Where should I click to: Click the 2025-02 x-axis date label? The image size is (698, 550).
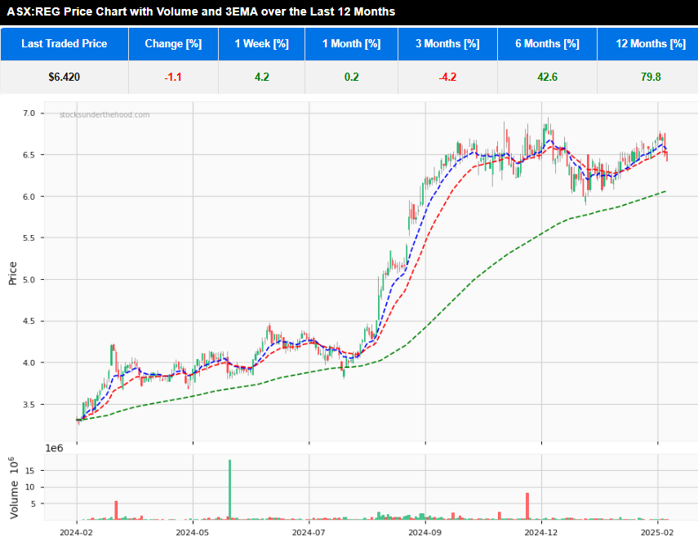point(657,533)
